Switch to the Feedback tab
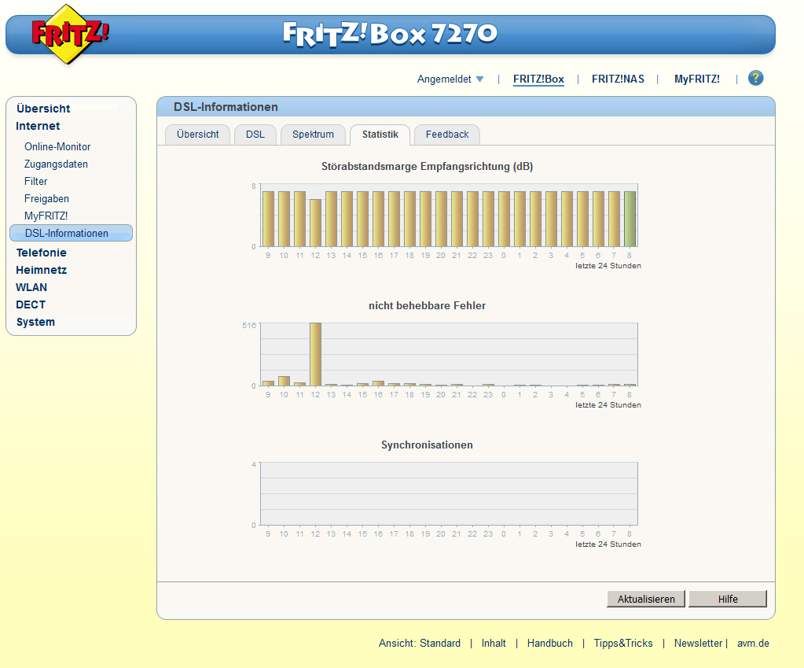This screenshot has width=804, height=668. point(447,135)
